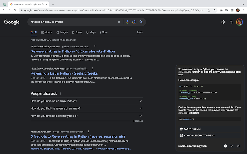Click the Google logo

click(12, 22)
